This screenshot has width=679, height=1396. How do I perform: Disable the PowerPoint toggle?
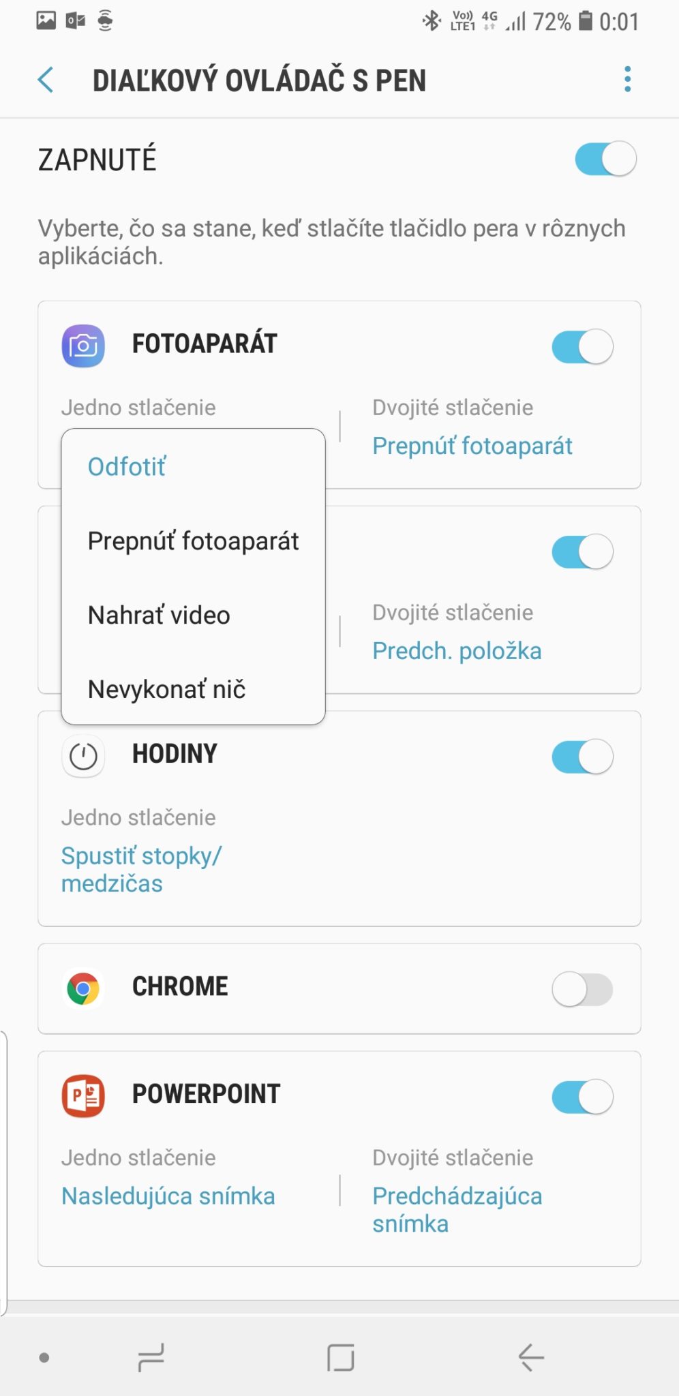(x=582, y=1097)
